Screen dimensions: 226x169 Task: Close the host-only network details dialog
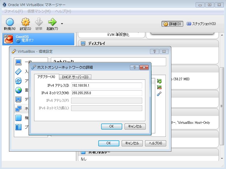(144, 67)
